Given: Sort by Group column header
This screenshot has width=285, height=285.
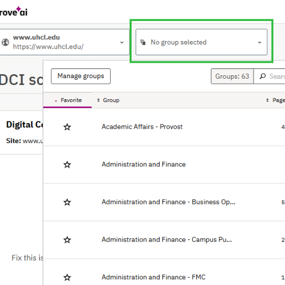Looking at the screenshot, I should [111, 100].
